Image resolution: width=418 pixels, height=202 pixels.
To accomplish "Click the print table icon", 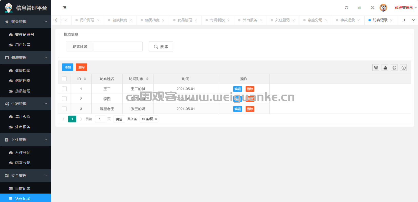I will tap(394, 68).
